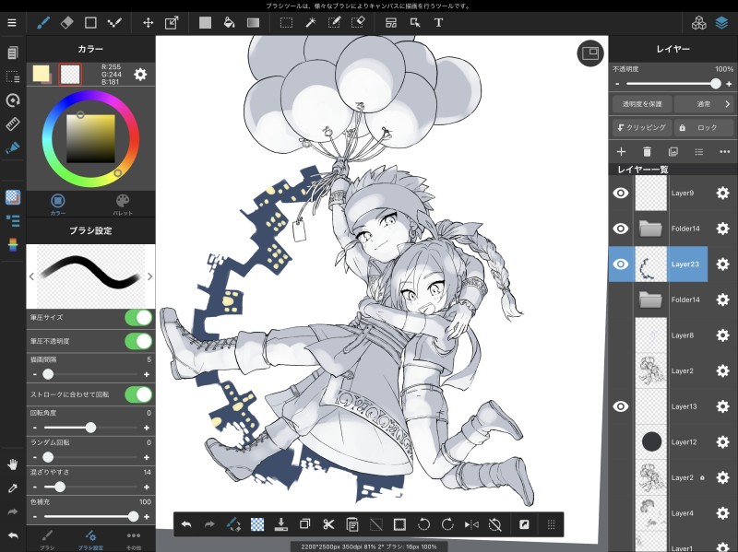This screenshot has width=738, height=552.
Task: Select the Brush tool in top toolbar
Action: (x=43, y=22)
